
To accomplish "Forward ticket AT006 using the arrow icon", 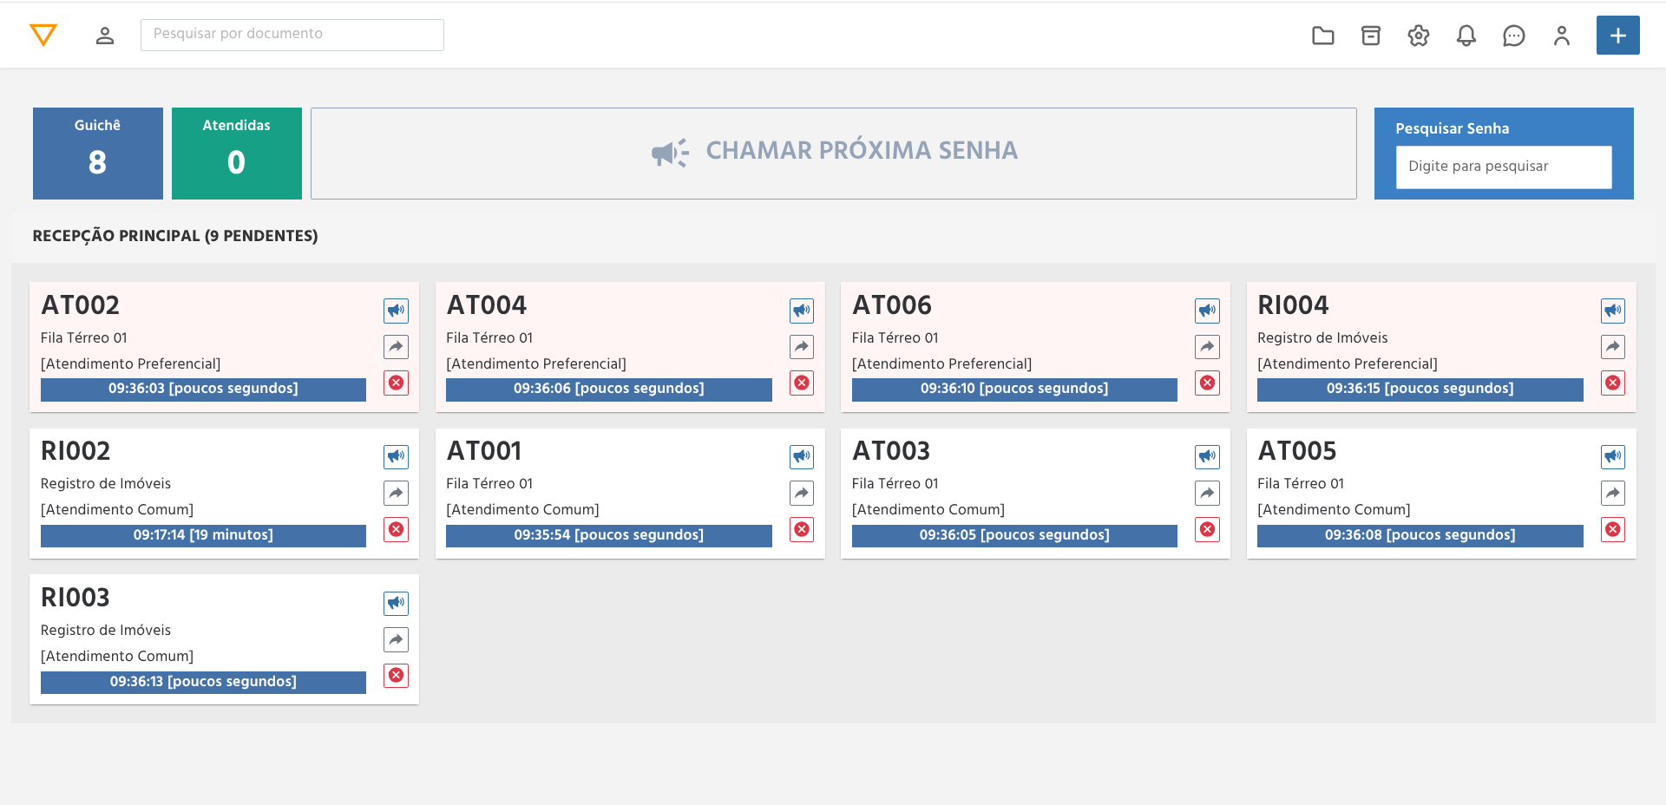I will [x=1206, y=346].
